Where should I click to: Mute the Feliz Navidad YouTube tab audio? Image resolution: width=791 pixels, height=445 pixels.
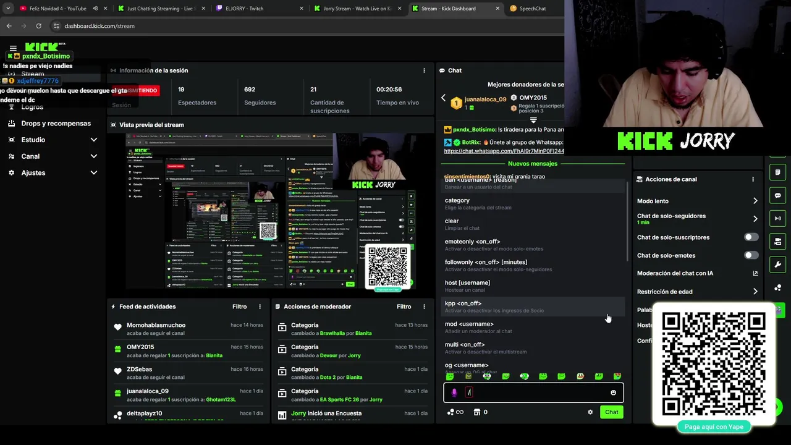tap(96, 9)
